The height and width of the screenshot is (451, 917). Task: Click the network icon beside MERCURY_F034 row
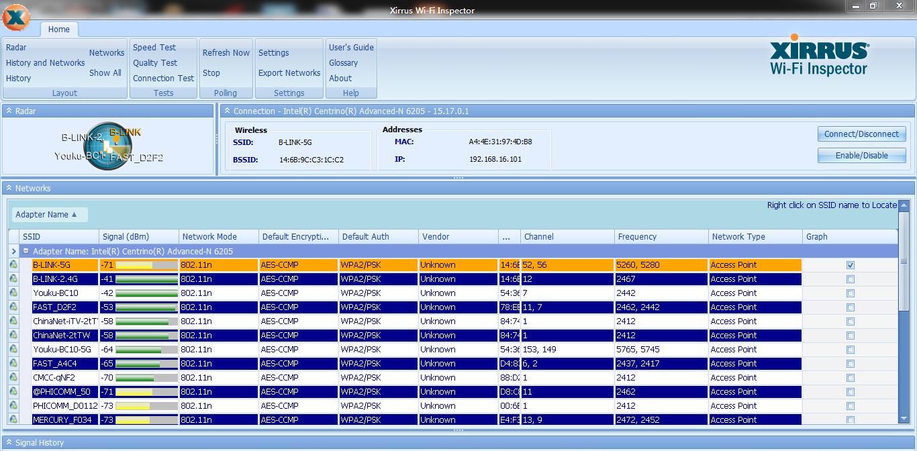13,420
